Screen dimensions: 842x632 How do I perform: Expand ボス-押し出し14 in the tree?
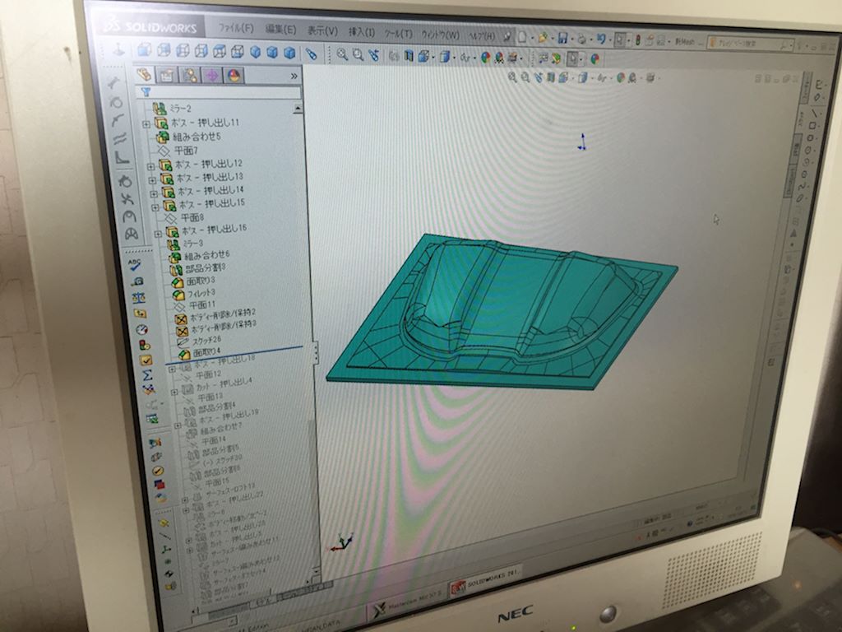tap(154, 193)
